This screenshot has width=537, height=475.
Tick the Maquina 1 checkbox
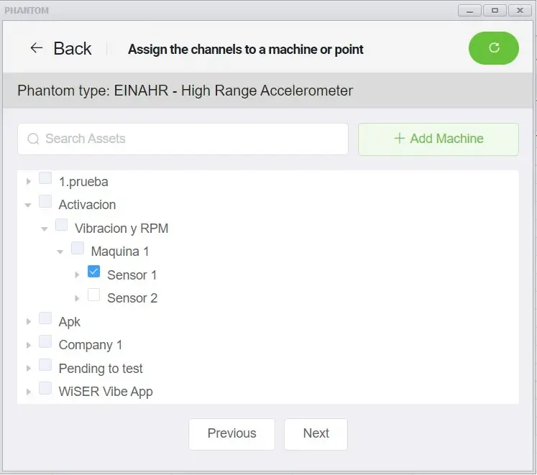78,248
